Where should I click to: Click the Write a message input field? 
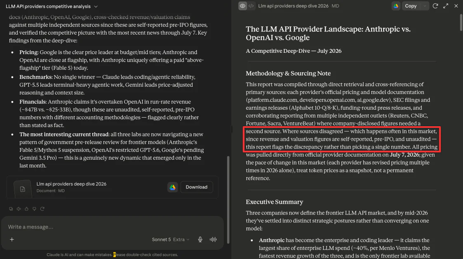(112, 227)
